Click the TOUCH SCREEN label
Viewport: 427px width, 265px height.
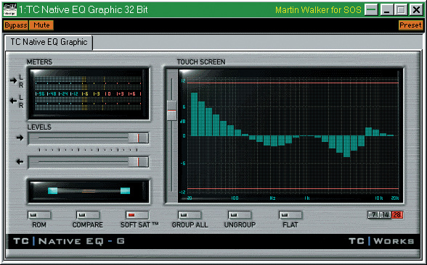tap(201, 62)
